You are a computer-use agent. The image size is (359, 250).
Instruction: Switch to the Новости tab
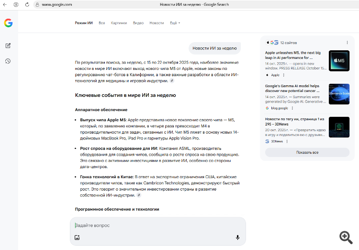pos(157,23)
